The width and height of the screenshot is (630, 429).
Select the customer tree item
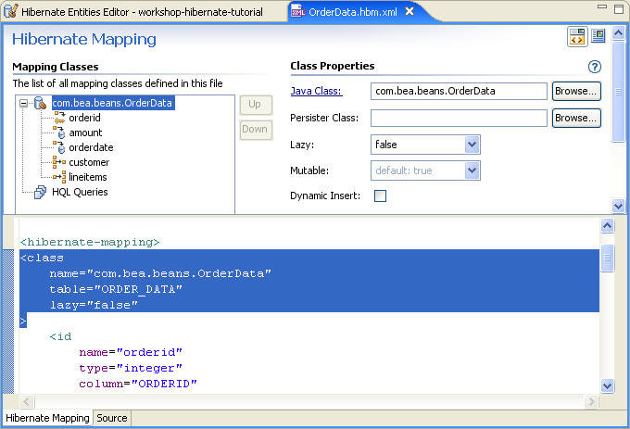pyautogui.click(x=89, y=162)
